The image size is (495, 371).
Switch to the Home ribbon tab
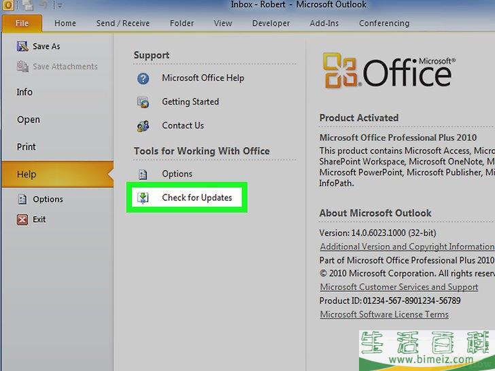65,23
